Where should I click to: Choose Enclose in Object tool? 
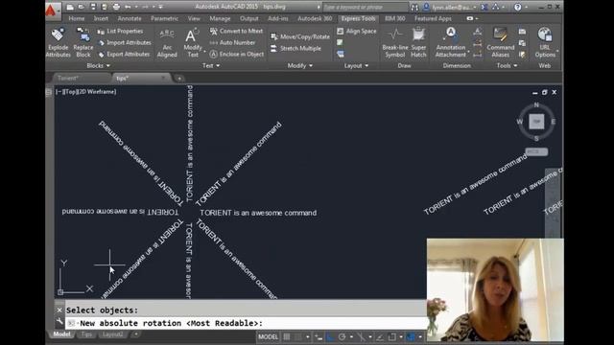(237, 55)
